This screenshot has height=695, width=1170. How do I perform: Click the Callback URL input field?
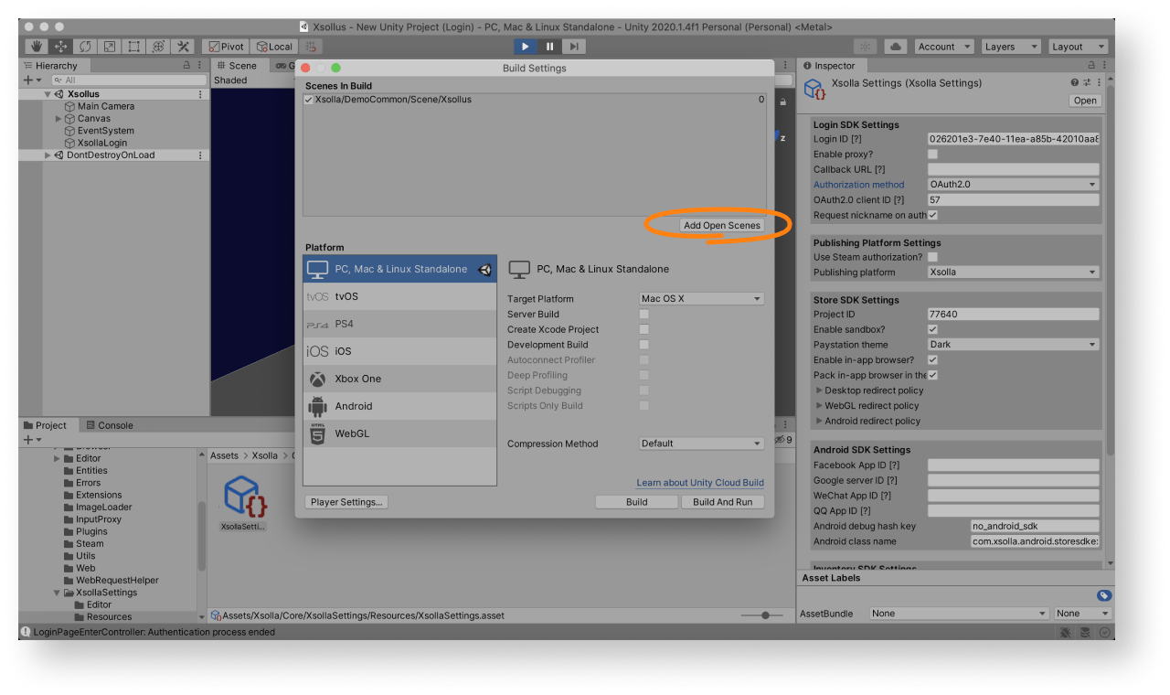pos(1013,169)
